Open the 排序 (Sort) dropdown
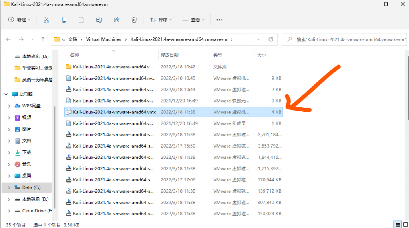 click(161, 20)
